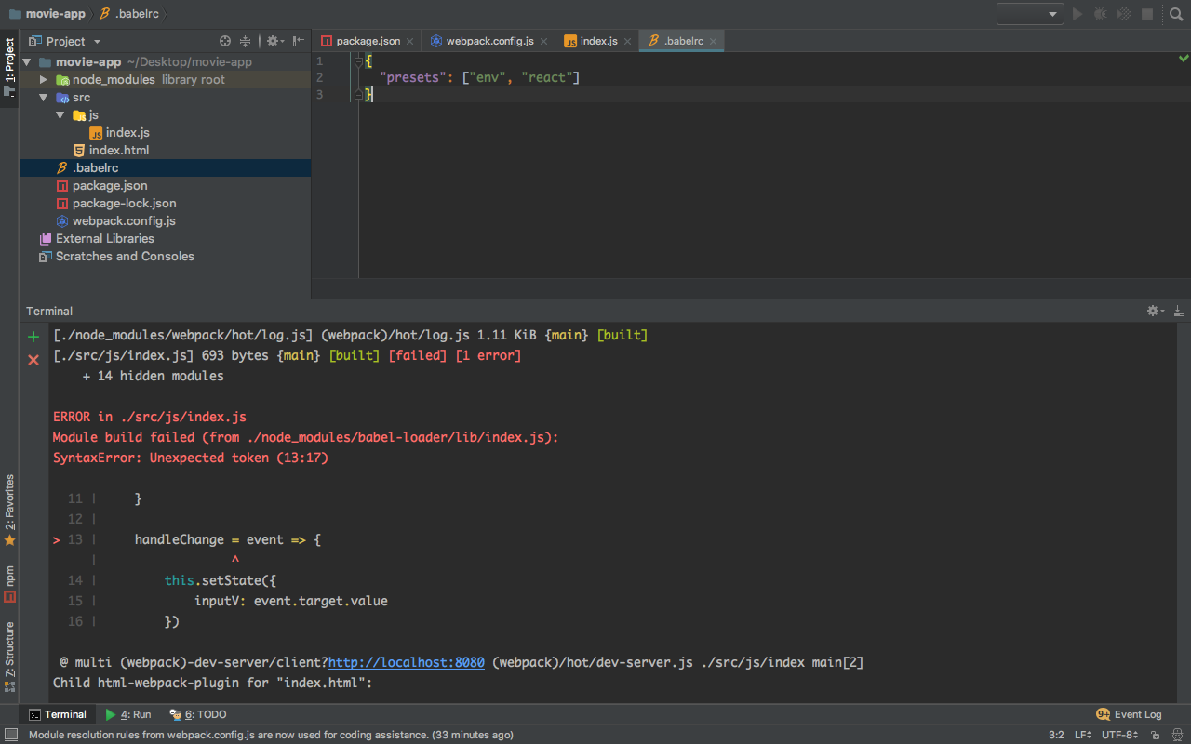Select index.js in the project tree
1191x744 pixels.
[127, 133]
